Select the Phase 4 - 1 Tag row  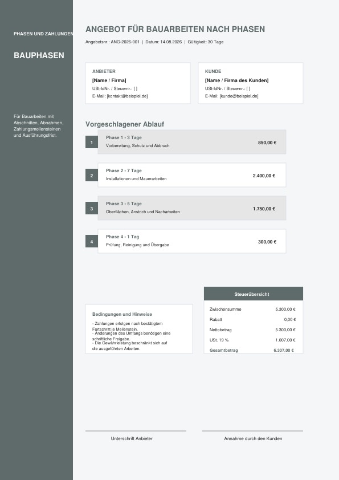(x=192, y=241)
